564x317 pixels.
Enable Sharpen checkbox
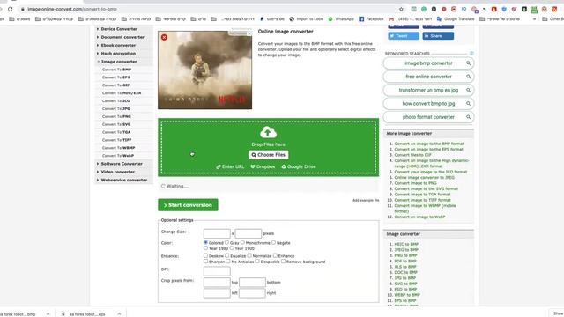pyautogui.click(x=205, y=262)
